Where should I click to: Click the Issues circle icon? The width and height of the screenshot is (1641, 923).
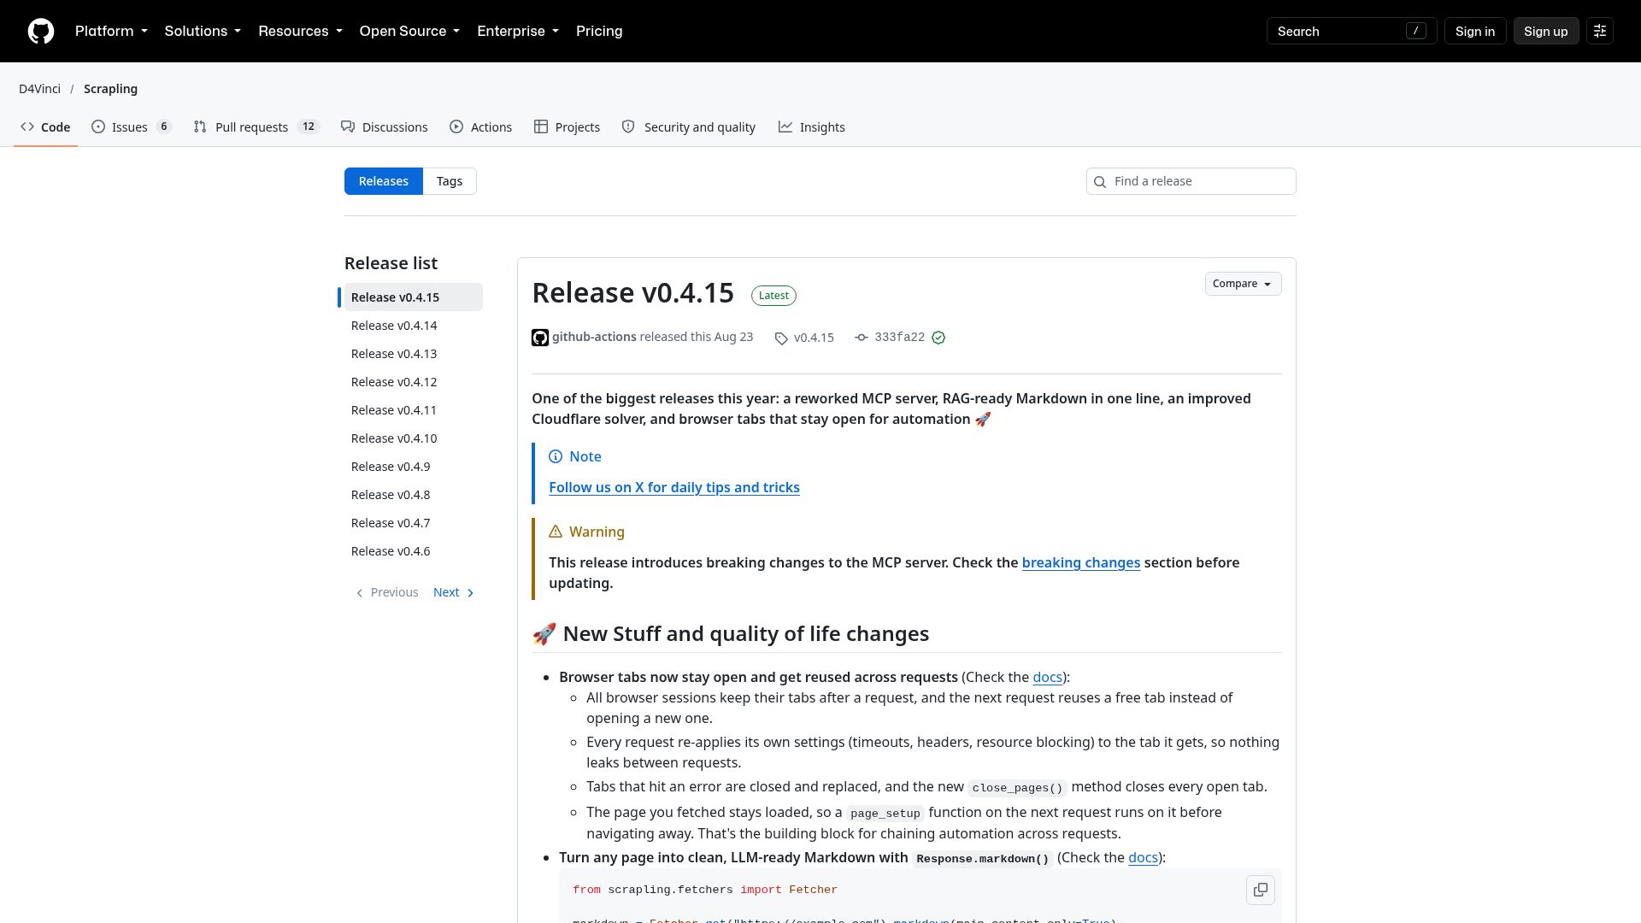pyautogui.click(x=98, y=126)
